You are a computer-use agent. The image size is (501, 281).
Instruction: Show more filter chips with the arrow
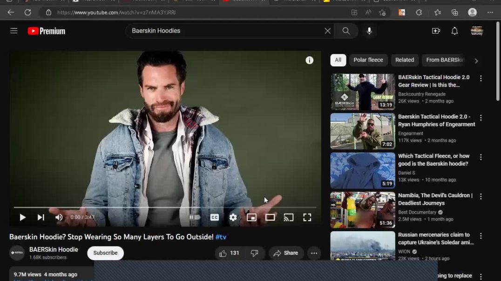pos(476,60)
